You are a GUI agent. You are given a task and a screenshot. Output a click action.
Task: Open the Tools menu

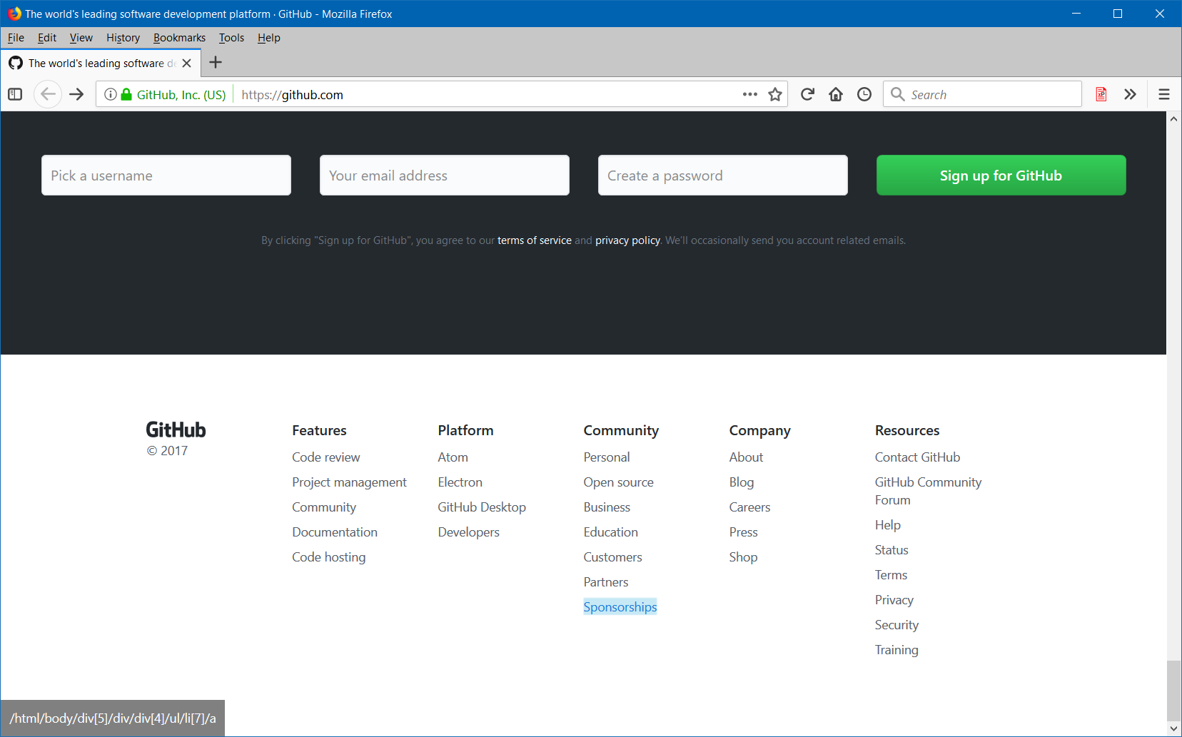(231, 38)
